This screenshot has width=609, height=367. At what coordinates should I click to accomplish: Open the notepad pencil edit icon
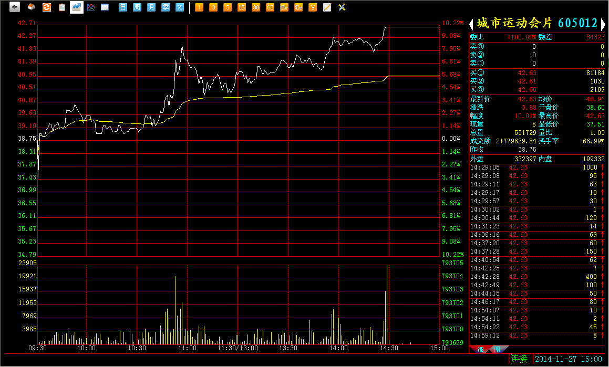point(327,7)
